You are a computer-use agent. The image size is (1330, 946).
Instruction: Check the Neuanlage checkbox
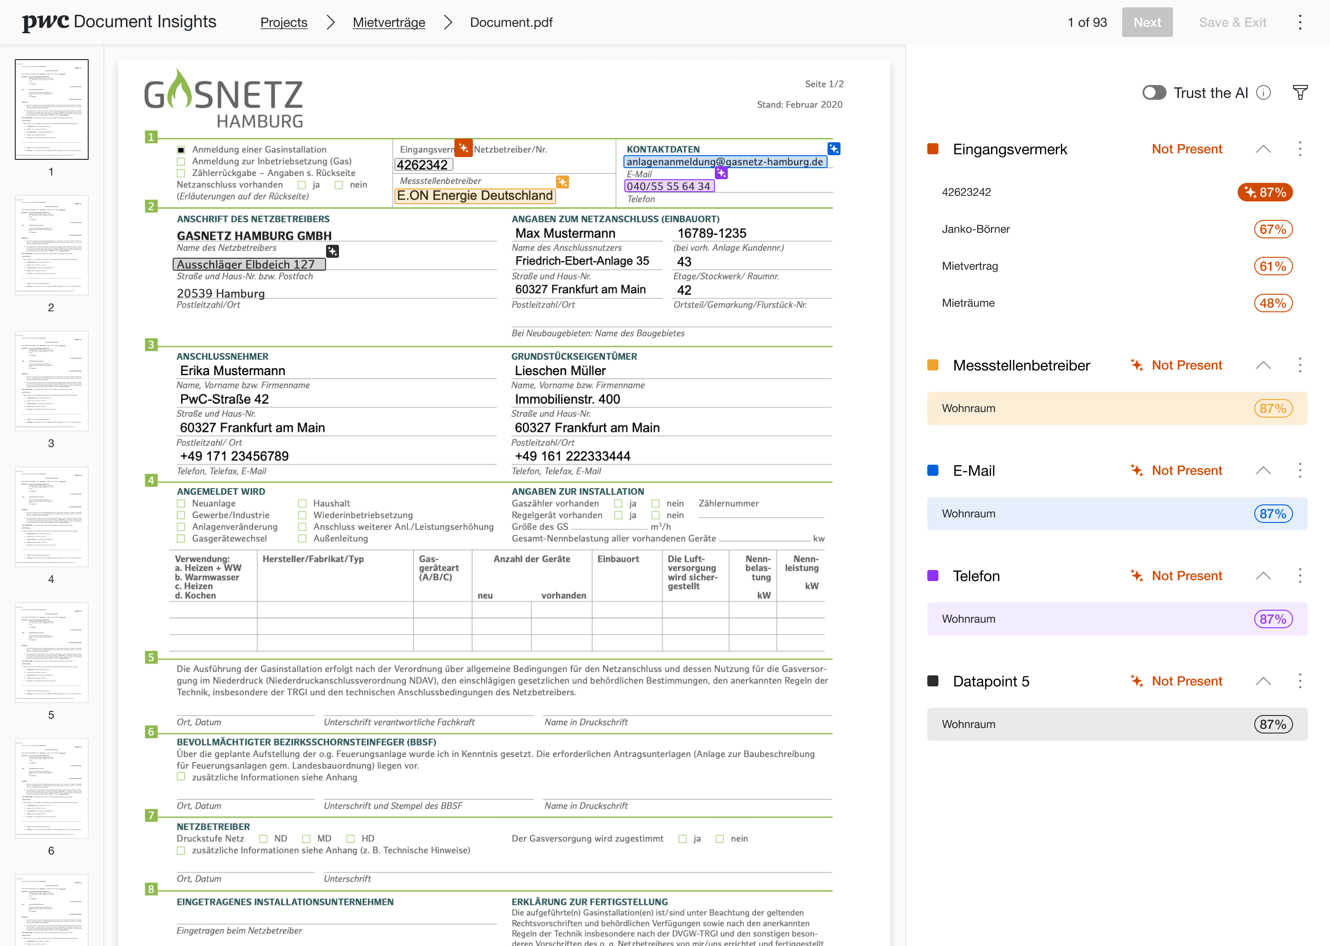point(181,503)
